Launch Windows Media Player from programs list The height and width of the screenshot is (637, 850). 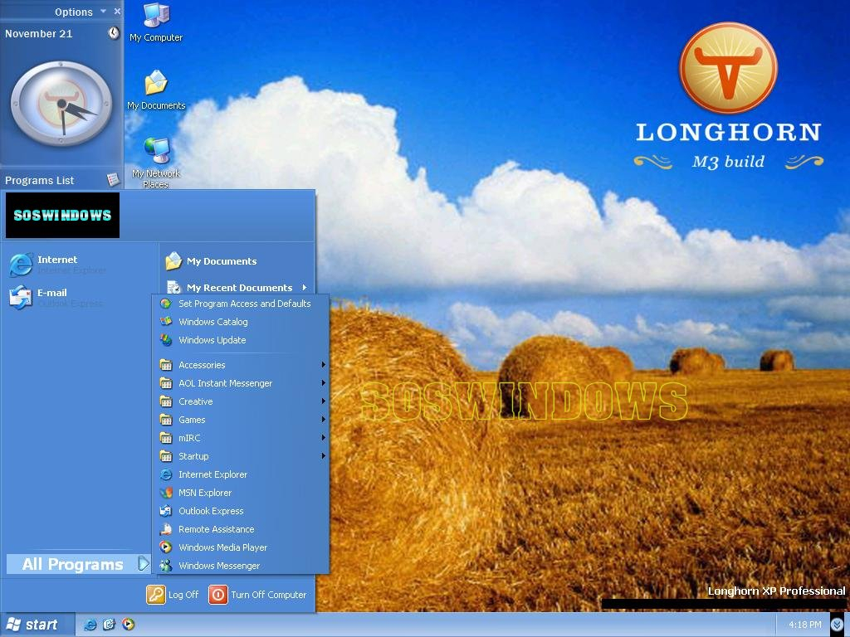pyautogui.click(x=241, y=547)
